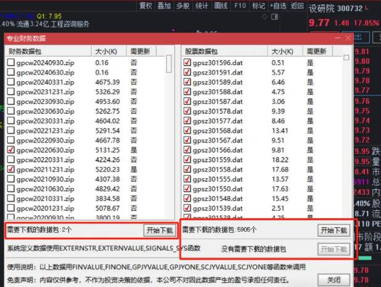The width and height of the screenshot is (381, 287).
Task: Select the gpsz301555.dat row name
Action: coord(218,179)
